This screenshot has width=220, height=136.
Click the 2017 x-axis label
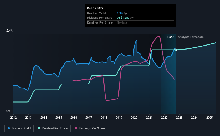89,118
